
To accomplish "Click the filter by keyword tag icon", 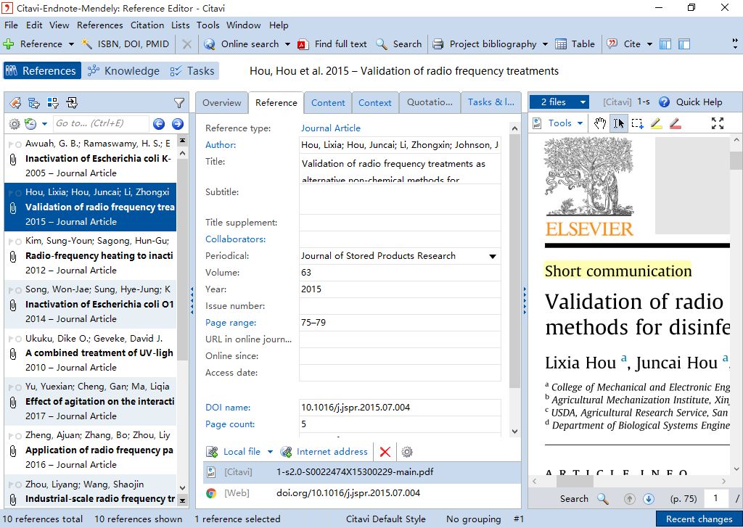I will coord(15,103).
